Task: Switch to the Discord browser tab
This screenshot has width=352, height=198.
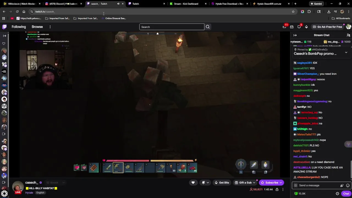Action: (63, 4)
